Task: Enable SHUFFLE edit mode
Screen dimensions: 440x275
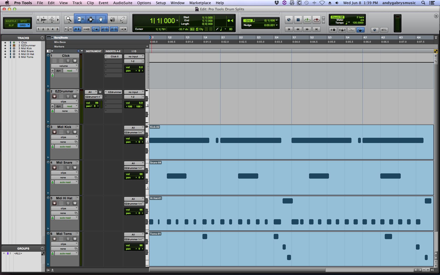Action: 11,21
